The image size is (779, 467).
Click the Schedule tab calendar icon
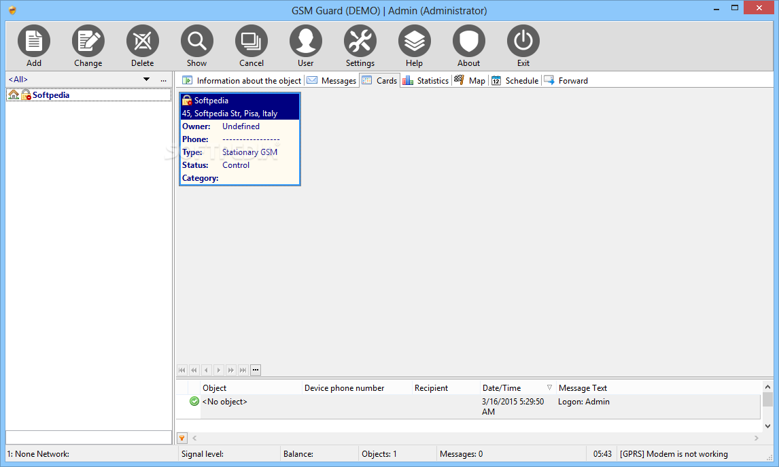pyautogui.click(x=496, y=80)
